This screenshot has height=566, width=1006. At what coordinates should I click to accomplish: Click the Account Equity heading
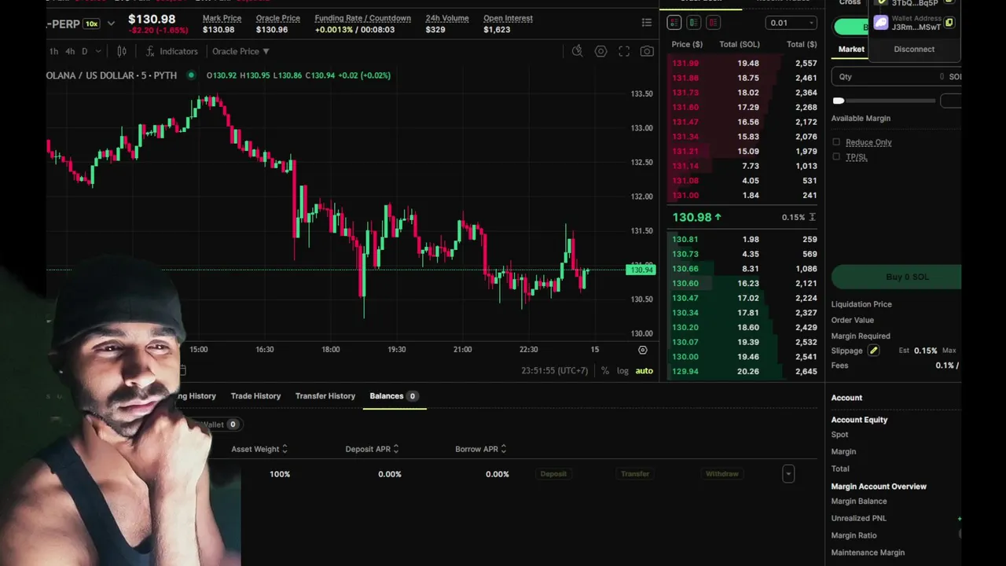859,420
